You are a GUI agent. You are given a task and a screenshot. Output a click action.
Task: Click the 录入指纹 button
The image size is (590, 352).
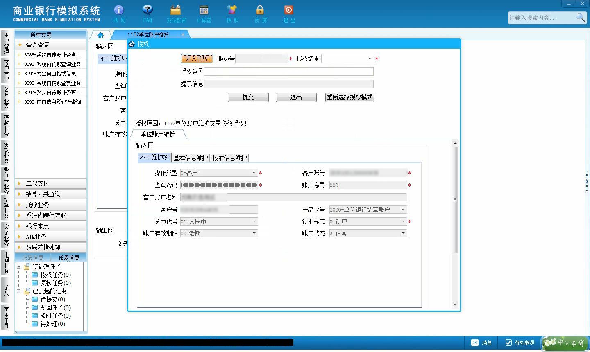[197, 59]
